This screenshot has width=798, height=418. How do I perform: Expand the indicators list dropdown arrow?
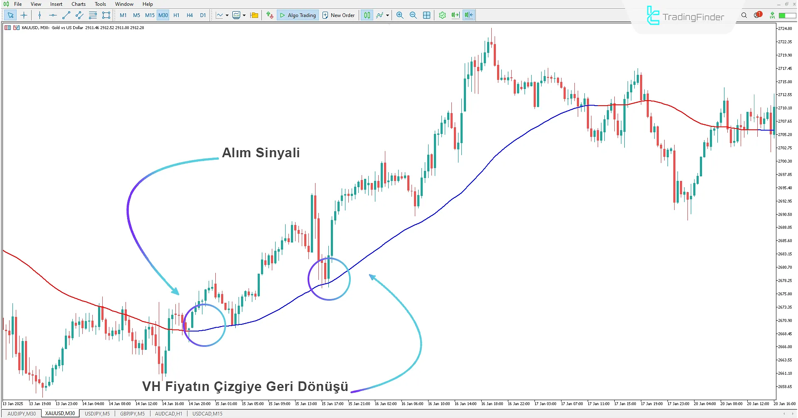click(387, 15)
